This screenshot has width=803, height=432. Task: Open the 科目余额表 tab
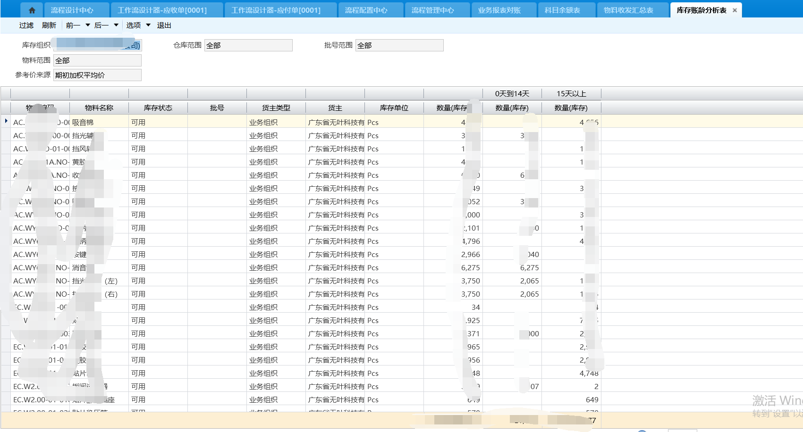[562, 10]
